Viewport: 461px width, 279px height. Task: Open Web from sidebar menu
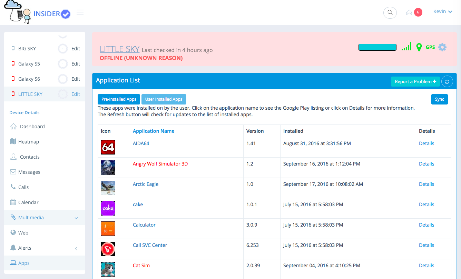pos(23,233)
